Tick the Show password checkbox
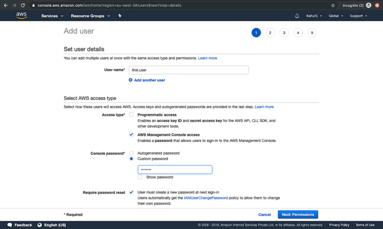Viewport: 383px width, 229px height. tap(140, 177)
